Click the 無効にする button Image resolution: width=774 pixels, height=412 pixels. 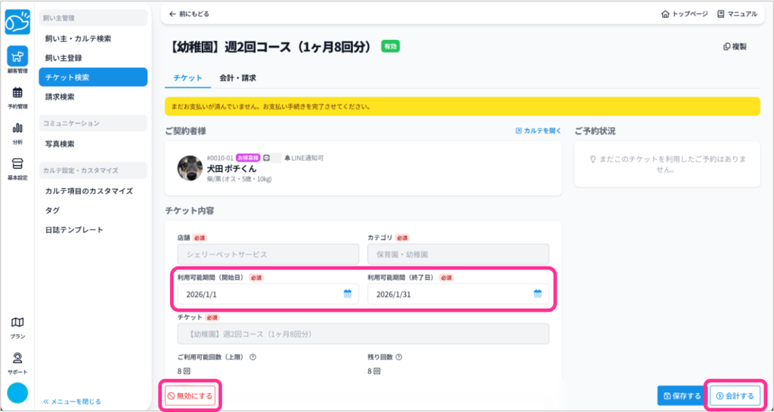click(190, 395)
